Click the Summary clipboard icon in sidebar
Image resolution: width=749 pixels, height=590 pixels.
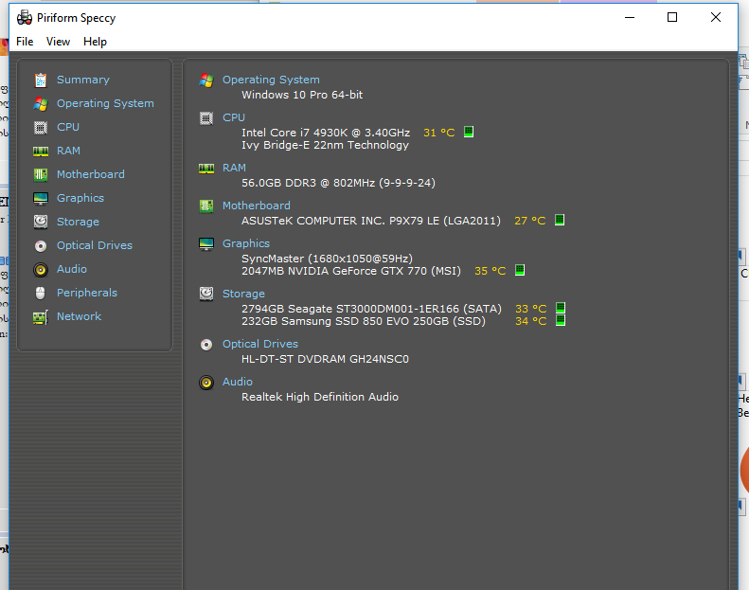coord(41,80)
